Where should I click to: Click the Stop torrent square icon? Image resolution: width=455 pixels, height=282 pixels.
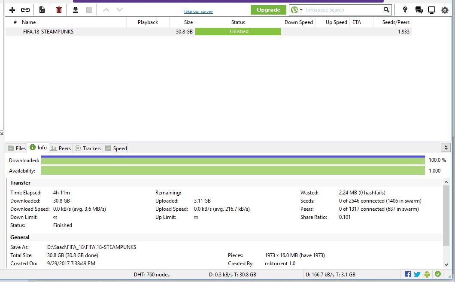[89, 10]
